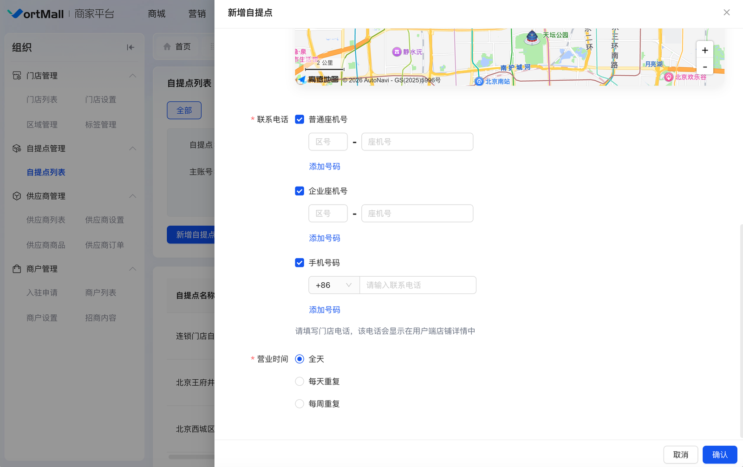Click the 确认 button
Image resolution: width=743 pixels, height=467 pixels.
(719, 454)
